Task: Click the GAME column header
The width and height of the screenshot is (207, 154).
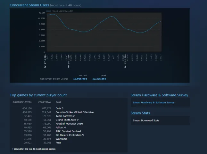Action: [58, 102]
